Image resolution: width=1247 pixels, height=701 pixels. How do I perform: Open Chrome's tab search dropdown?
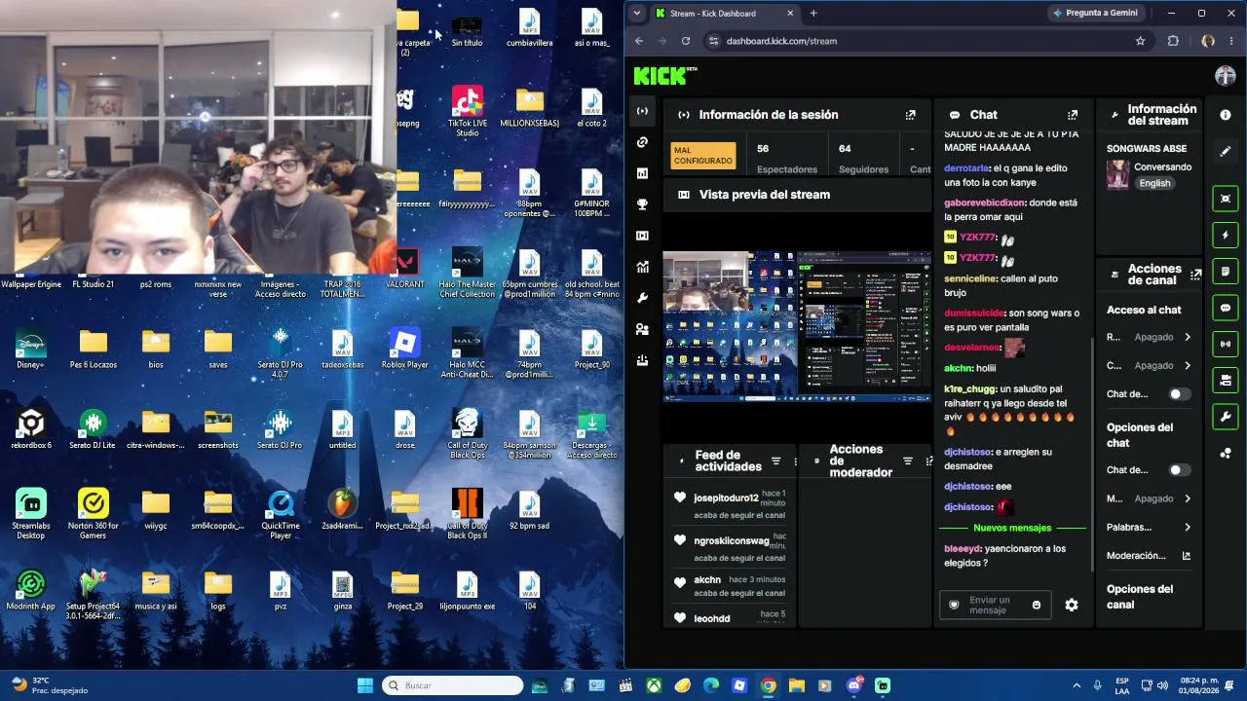[x=637, y=14]
